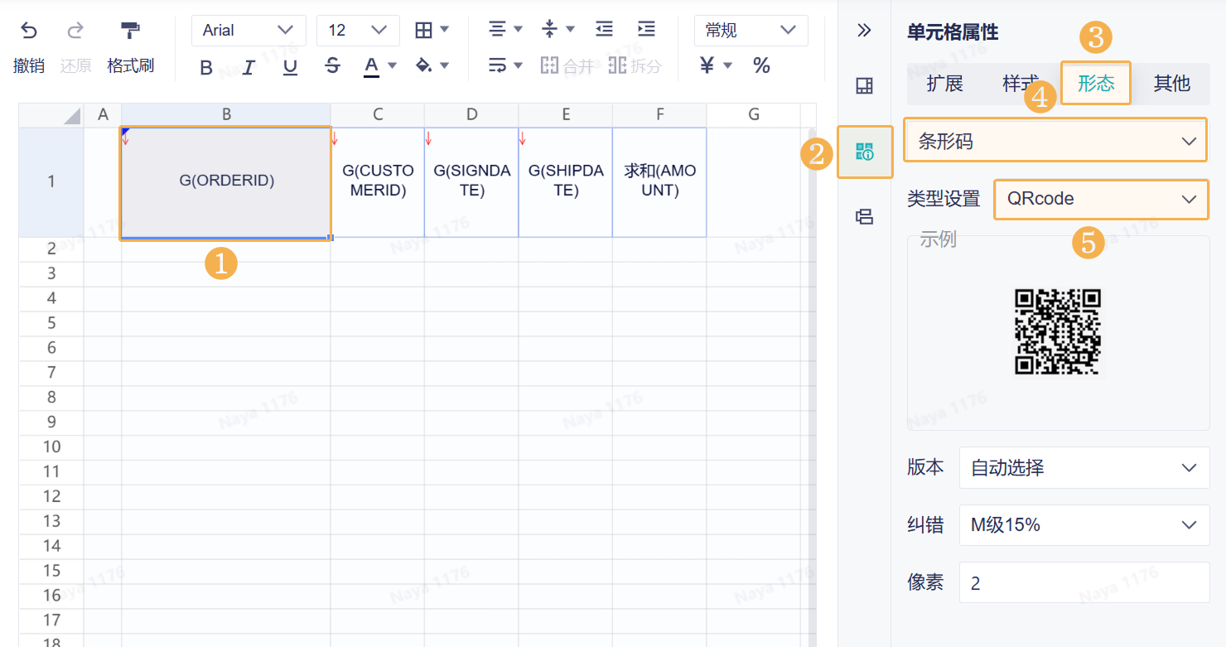
Task: Expand the fill color dropdown arrow
Action: tap(445, 65)
